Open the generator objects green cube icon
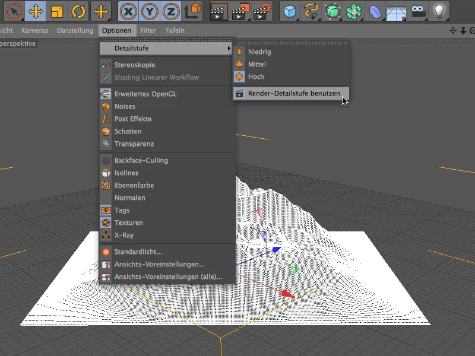The height and width of the screenshot is (356, 475). click(332, 11)
